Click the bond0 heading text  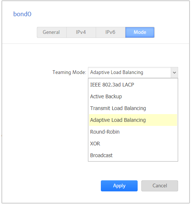(22, 14)
